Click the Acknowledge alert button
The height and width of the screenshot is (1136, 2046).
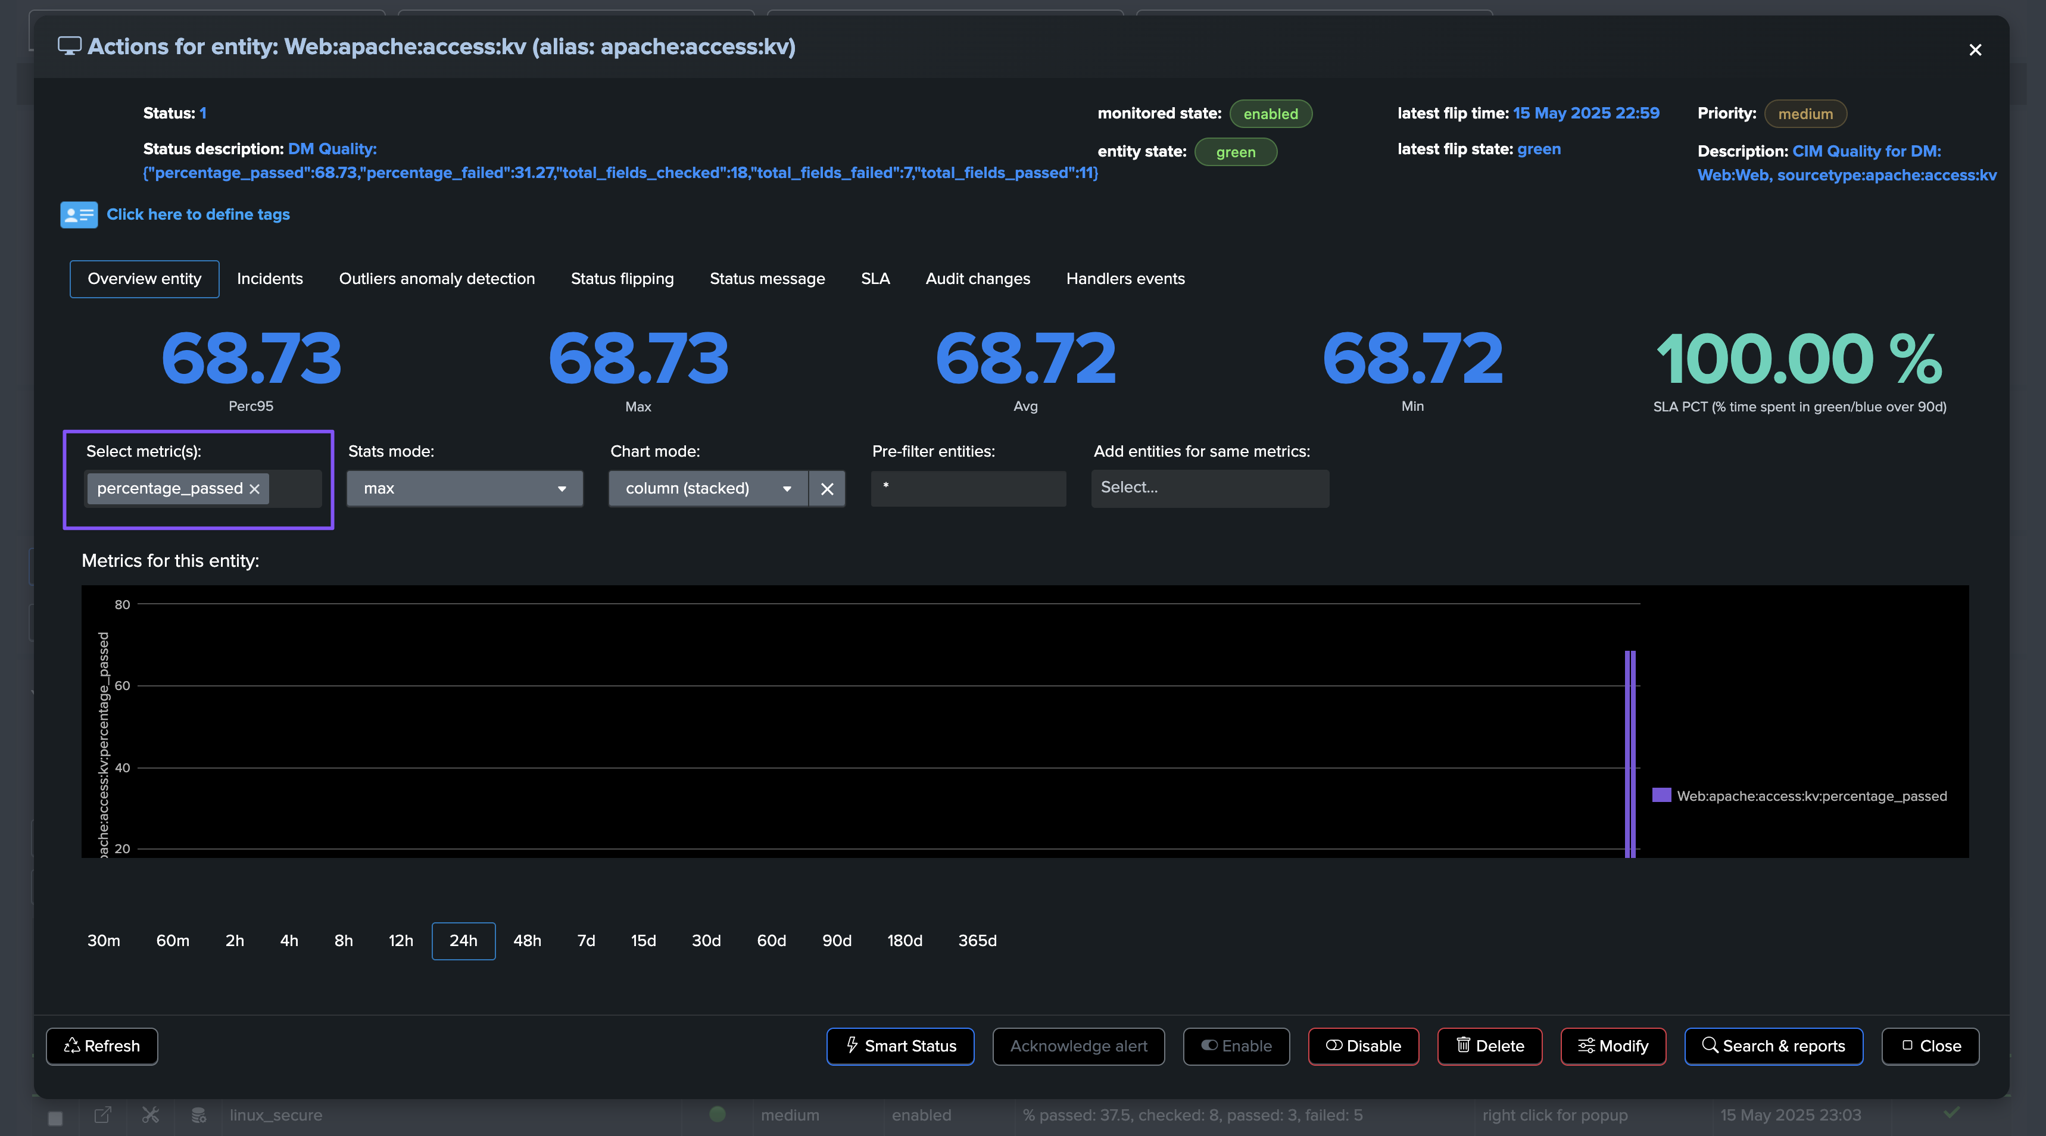click(x=1078, y=1046)
